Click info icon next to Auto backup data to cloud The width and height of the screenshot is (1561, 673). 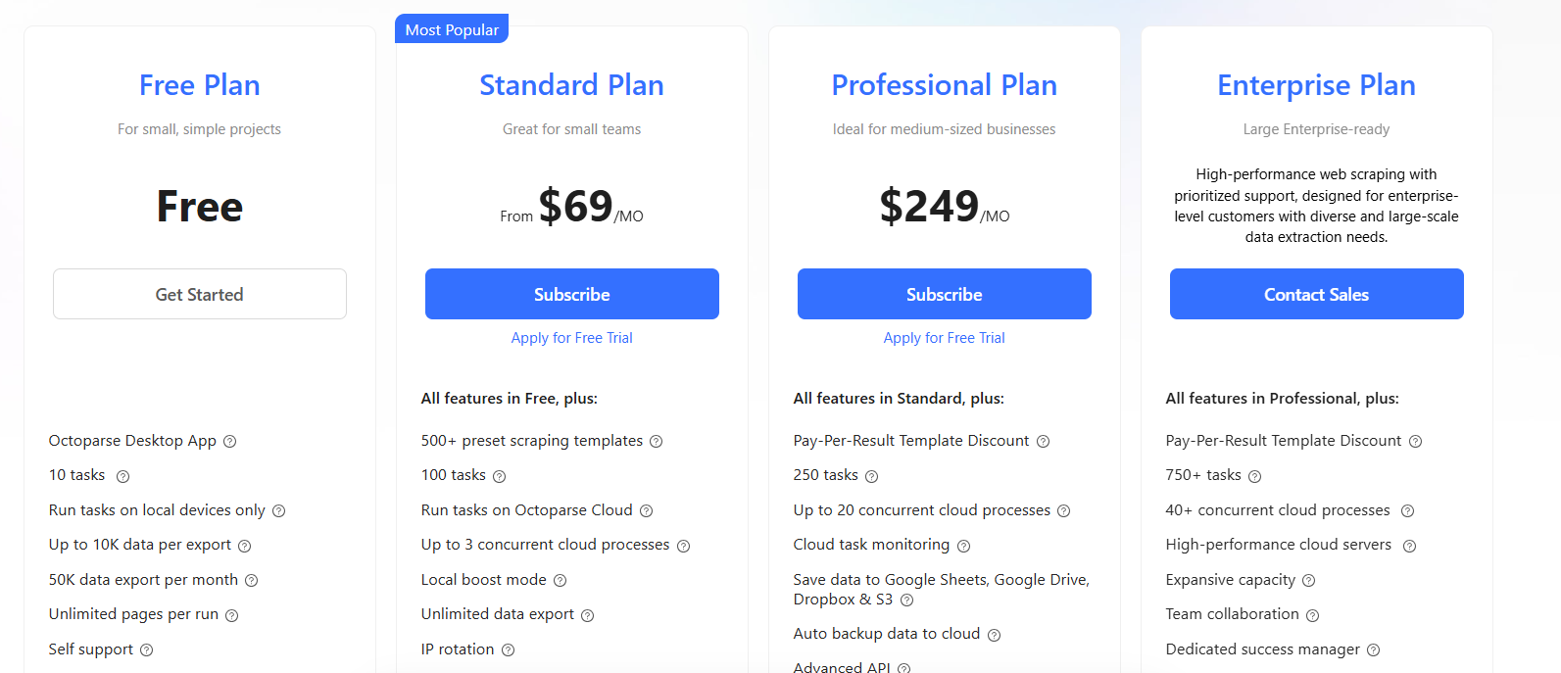point(994,635)
